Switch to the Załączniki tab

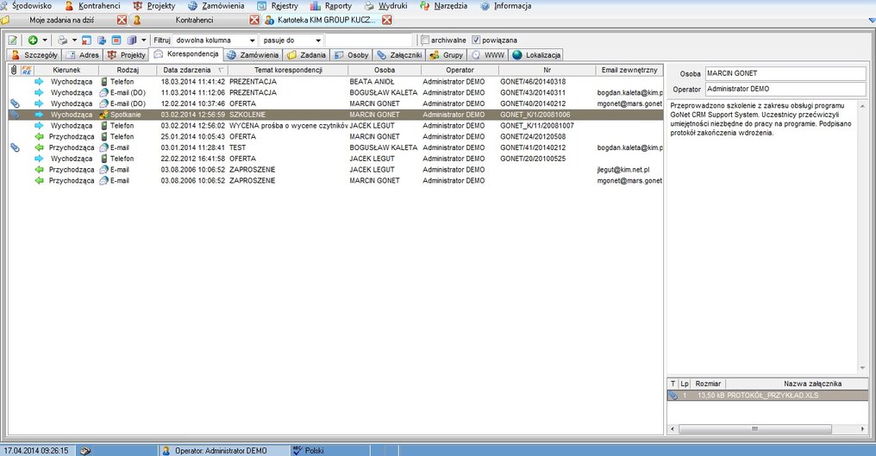[399, 55]
